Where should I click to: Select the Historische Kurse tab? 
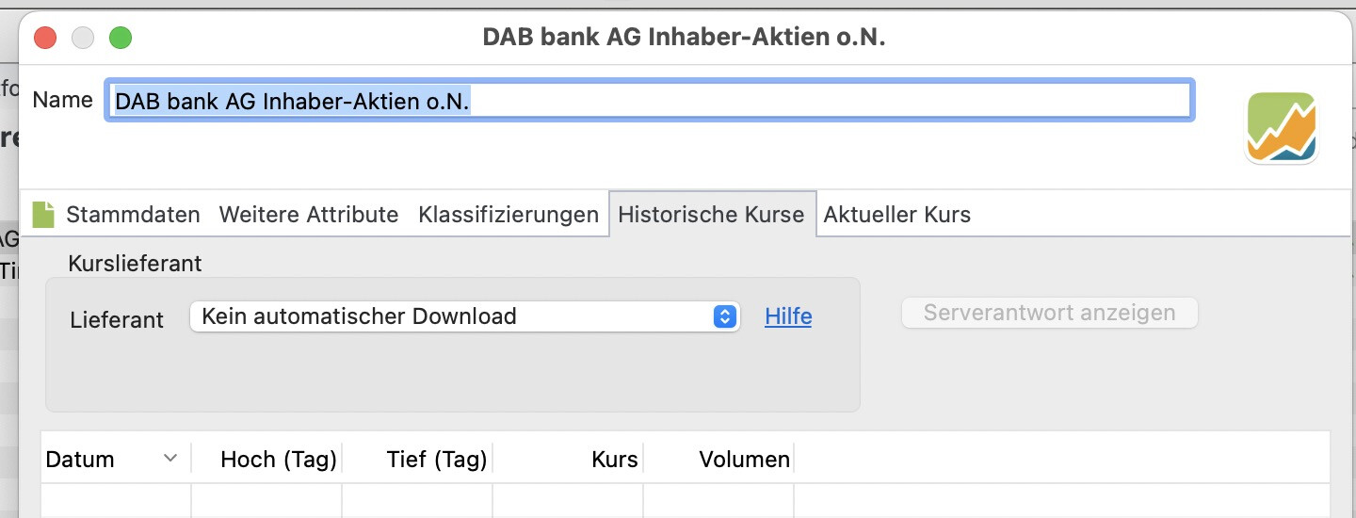point(712,215)
